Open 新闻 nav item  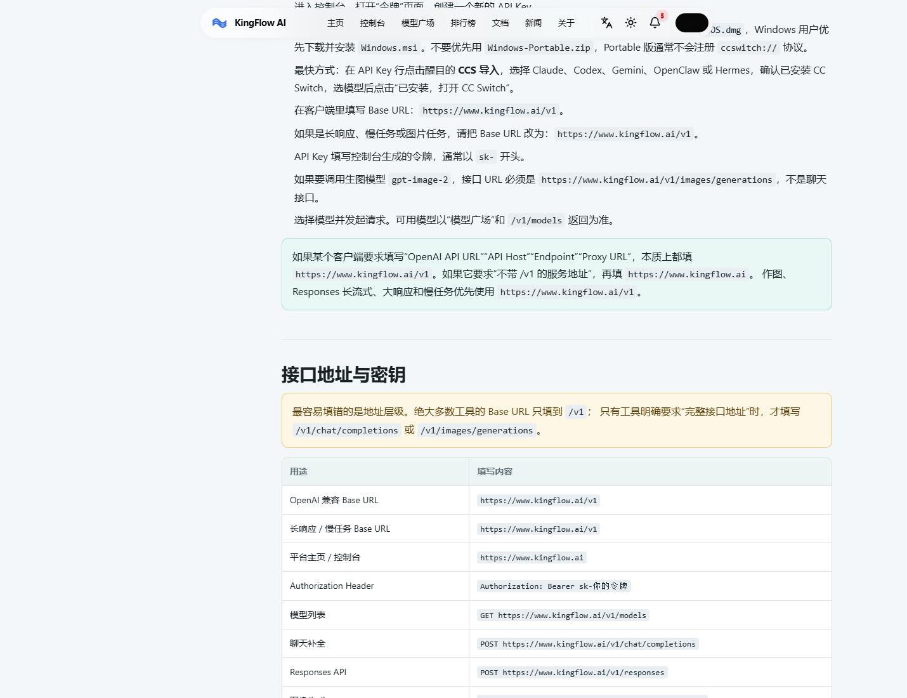pyautogui.click(x=533, y=23)
